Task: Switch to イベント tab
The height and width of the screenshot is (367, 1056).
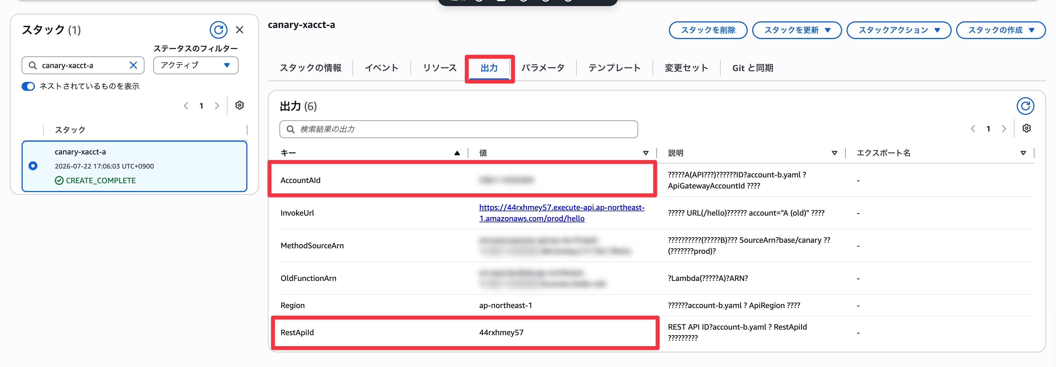Action: [382, 68]
